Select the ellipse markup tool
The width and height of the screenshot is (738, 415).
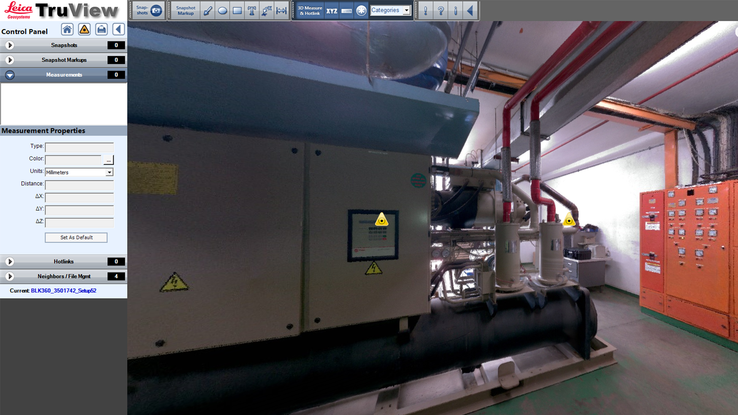pyautogui.click(x=222, y=10)
